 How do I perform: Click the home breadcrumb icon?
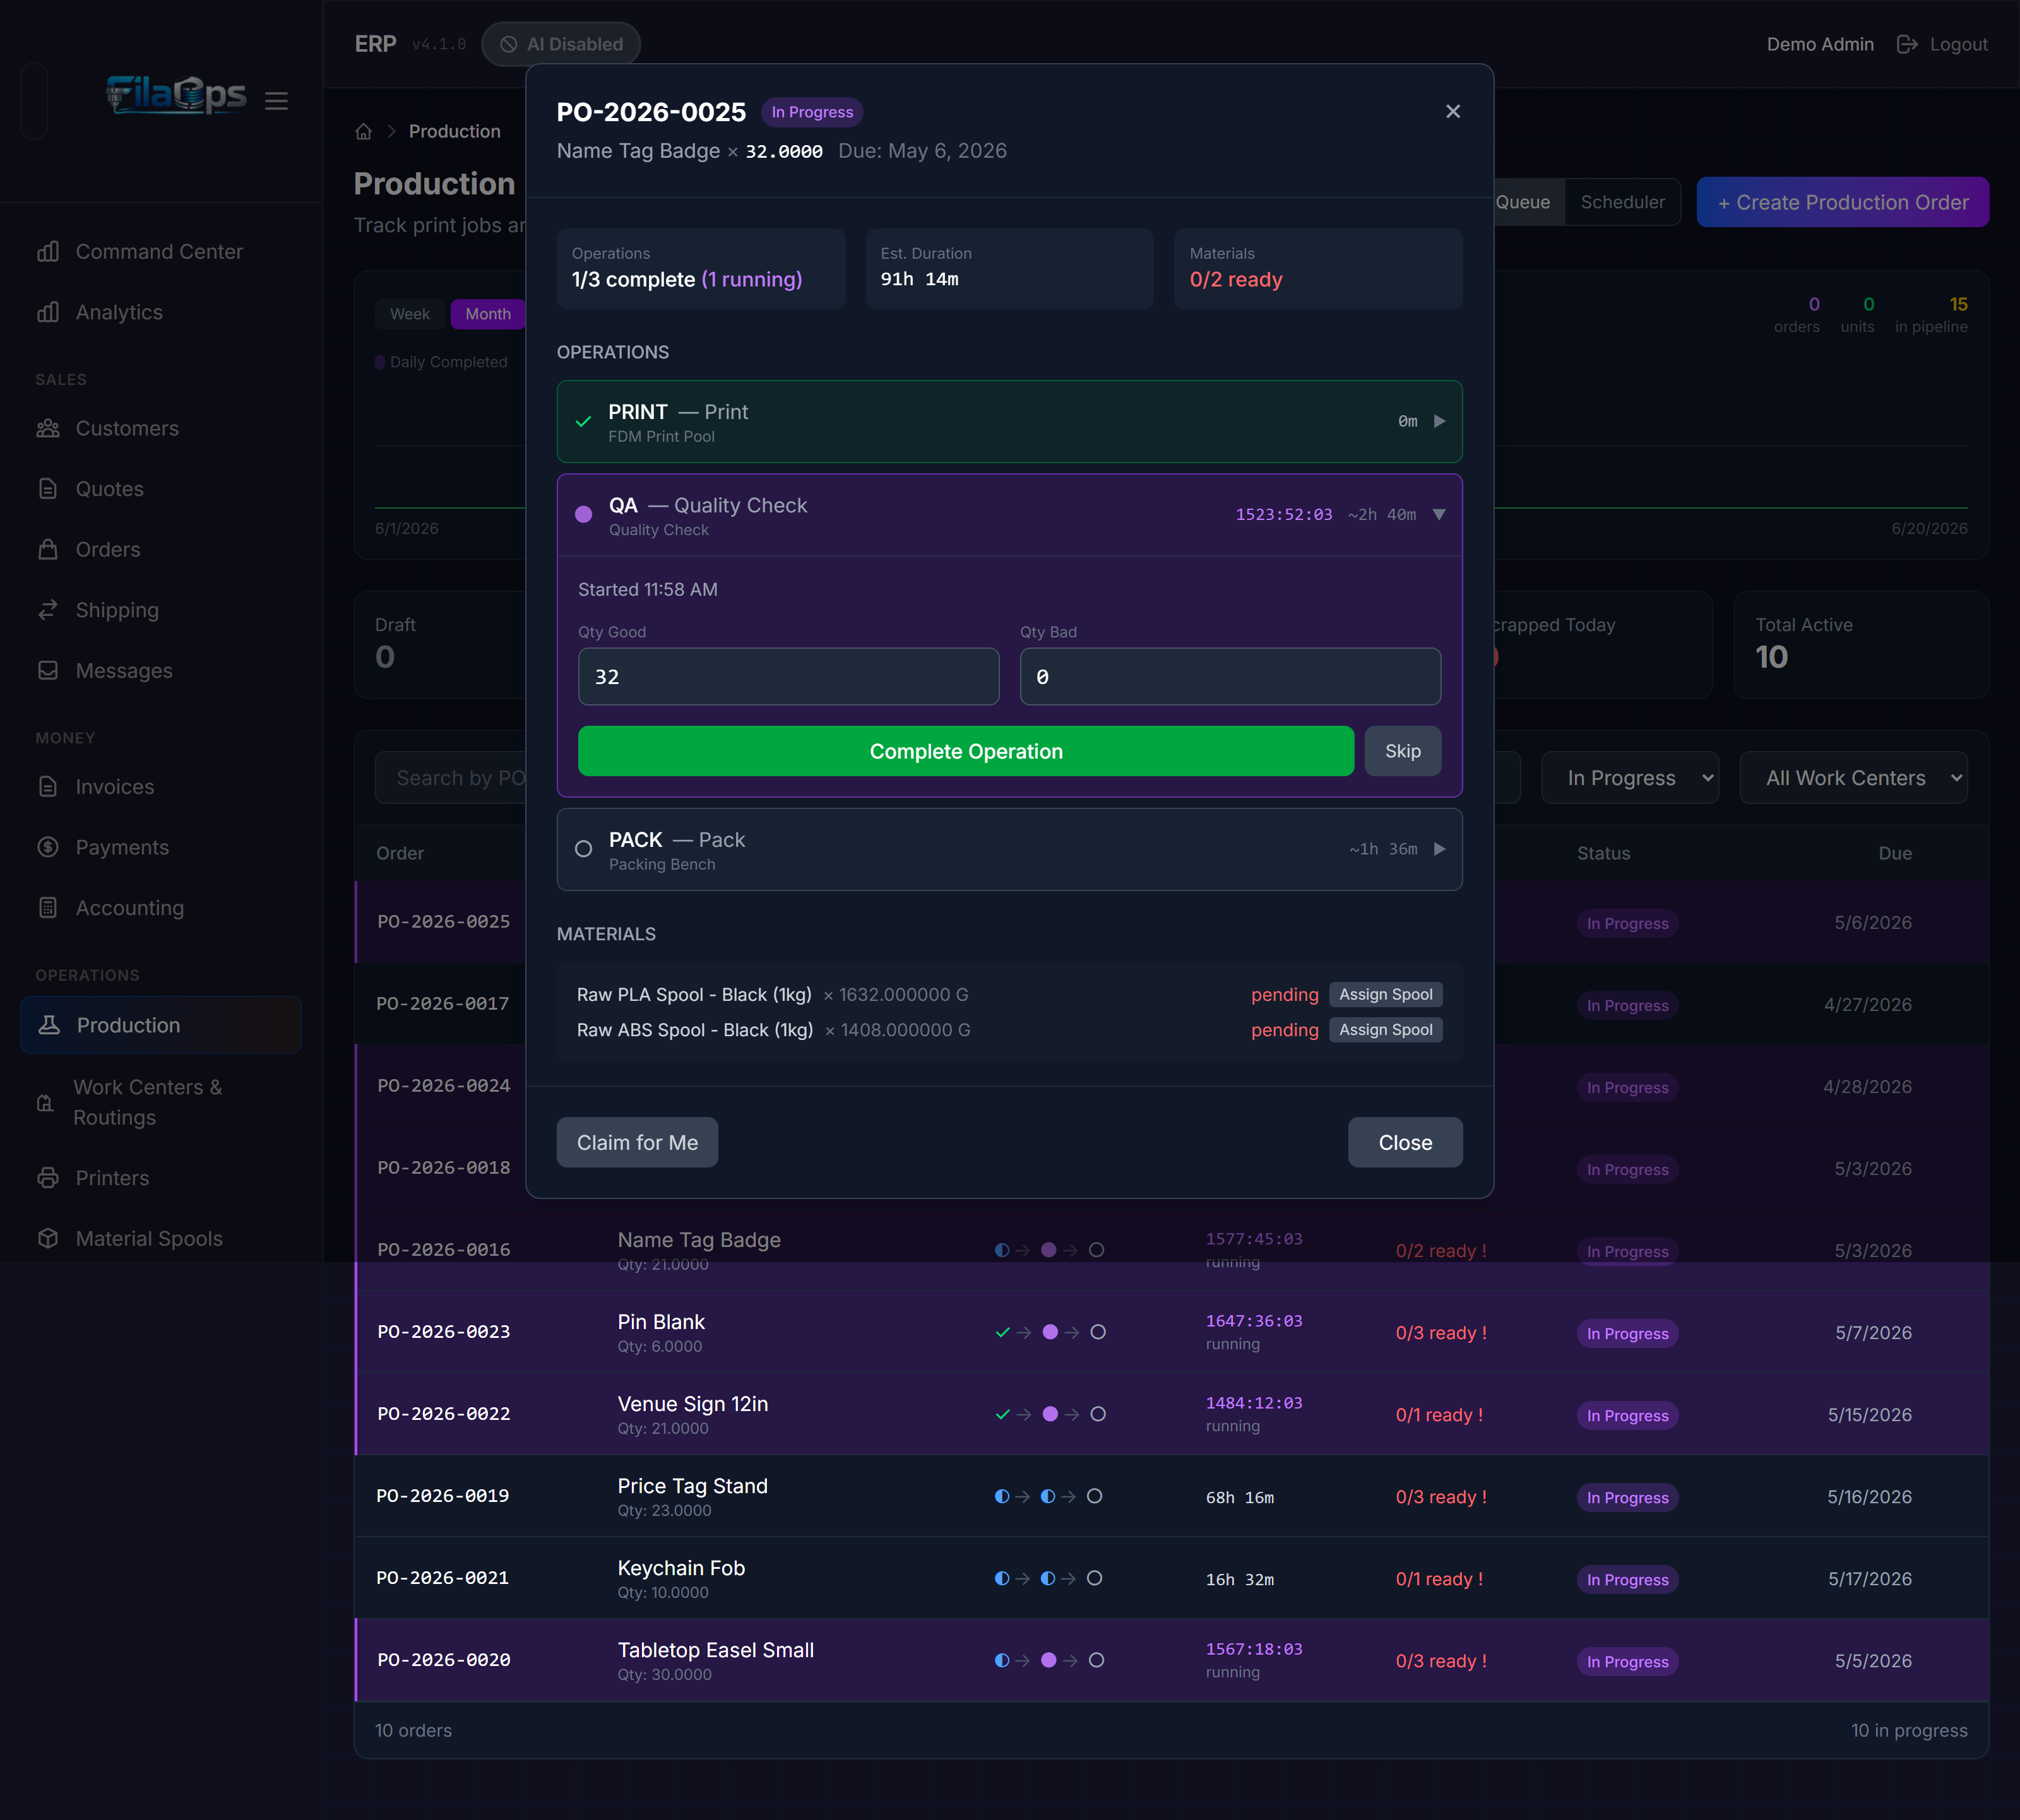coord(363,132)
